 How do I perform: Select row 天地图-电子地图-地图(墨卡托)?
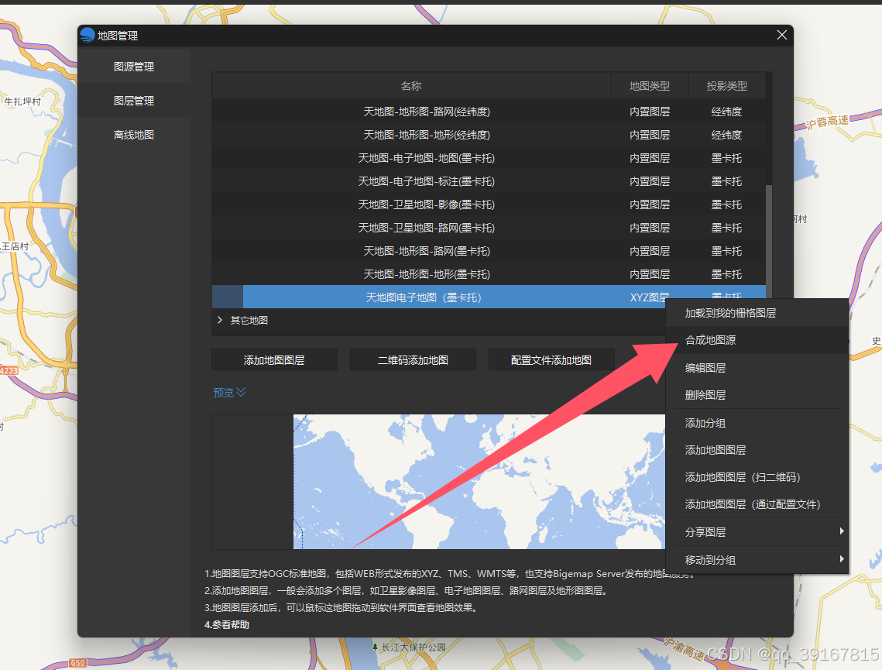[x=489, y=158]
